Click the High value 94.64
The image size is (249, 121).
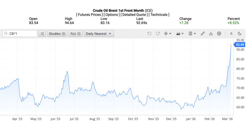click(x=69, y=23)
